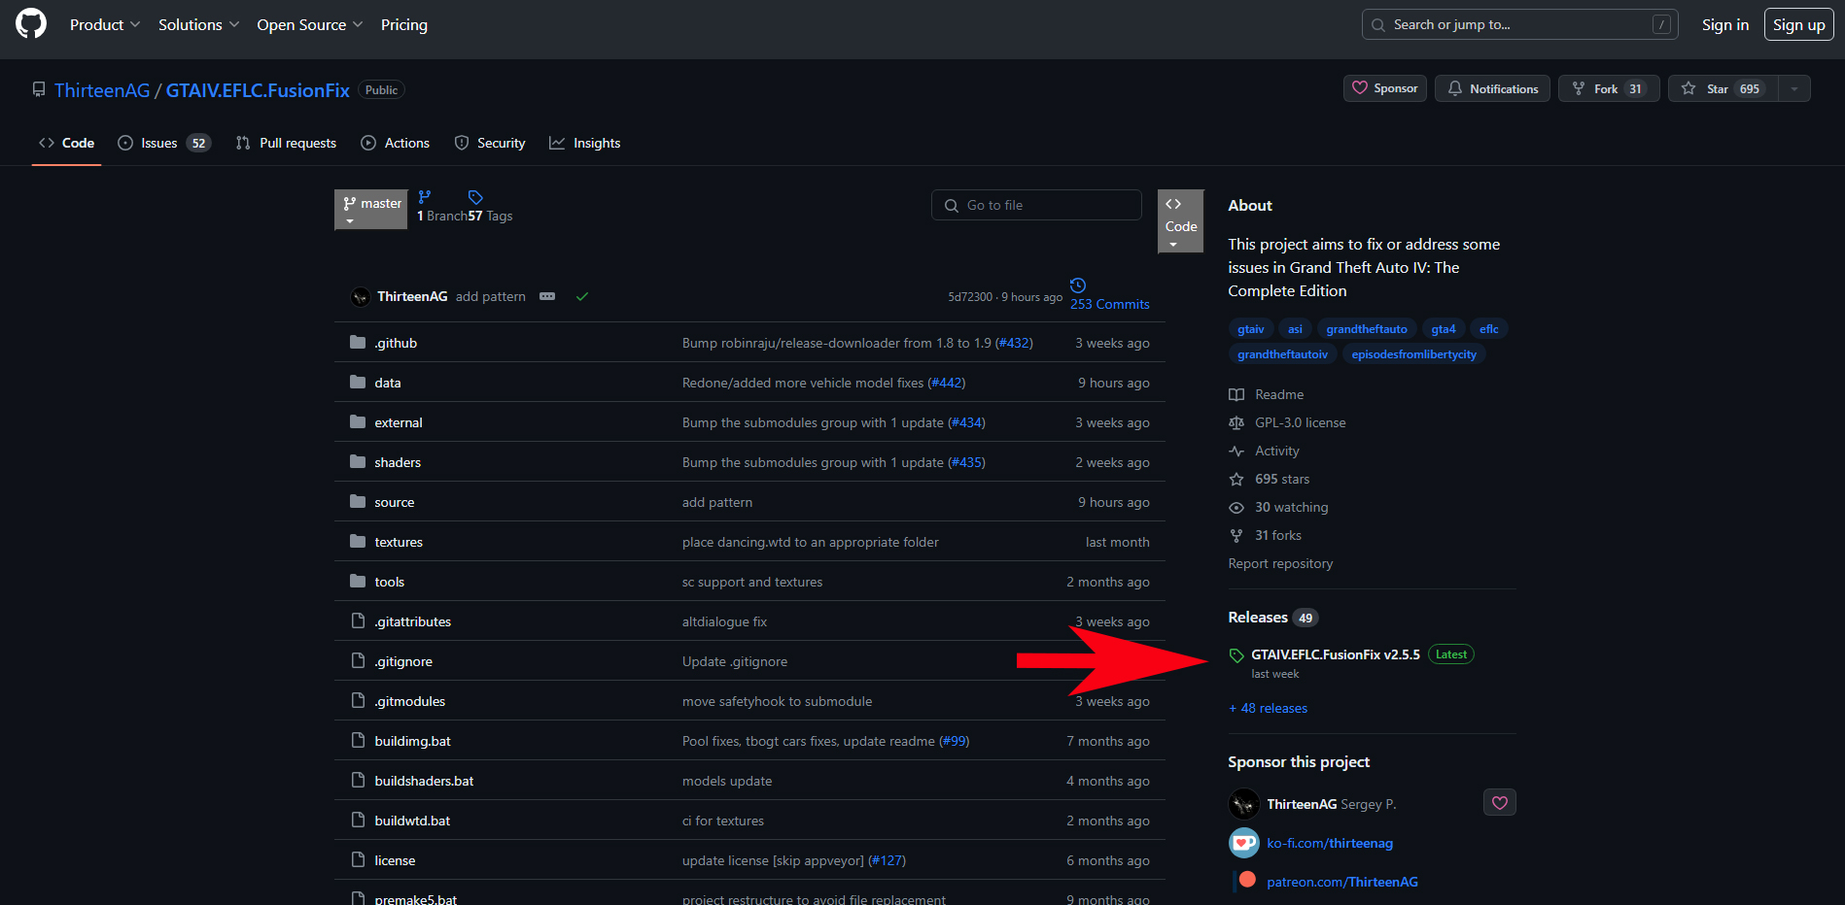The image size is (1845, 905).
Task: Click the Pricing link
Action: point(404,24)
